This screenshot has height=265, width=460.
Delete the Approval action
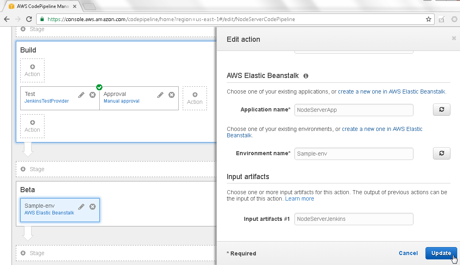[x=172, y=95]
